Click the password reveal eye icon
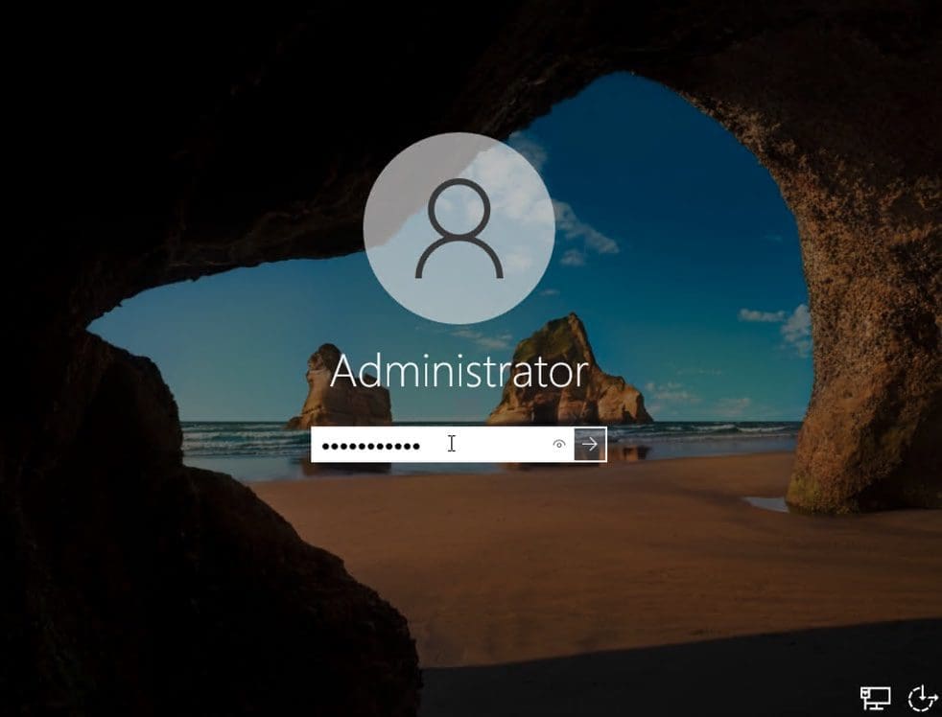The image size is (942, 717). pos(559,444)
